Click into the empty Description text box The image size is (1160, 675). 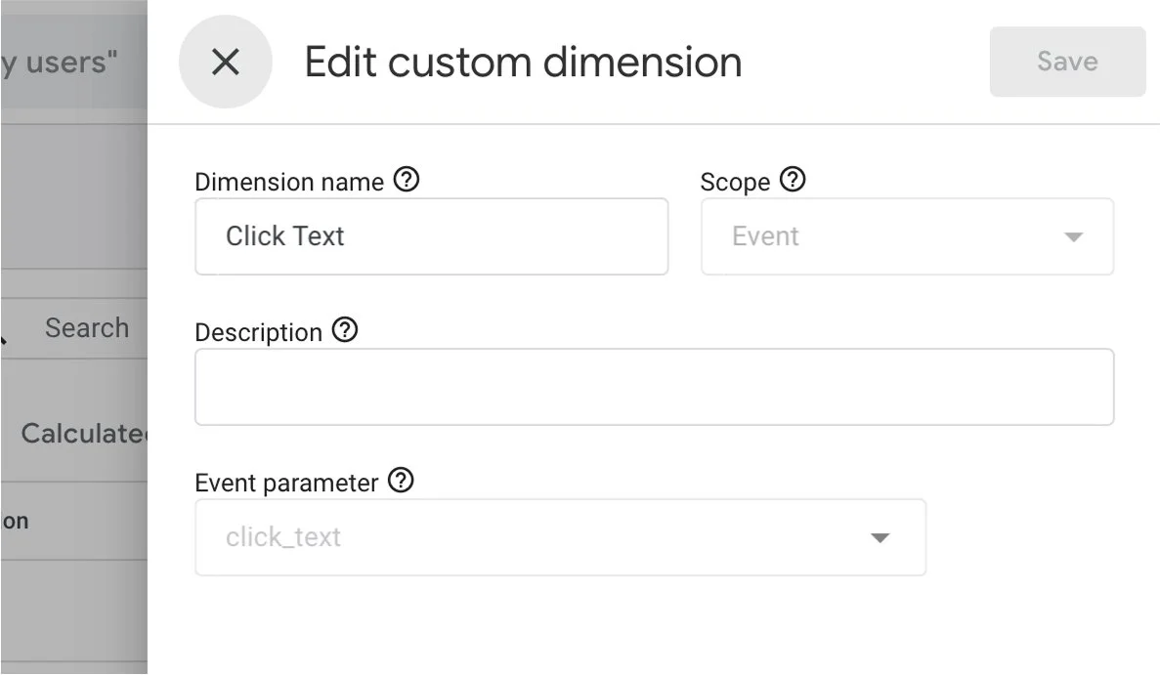(654, 387)
